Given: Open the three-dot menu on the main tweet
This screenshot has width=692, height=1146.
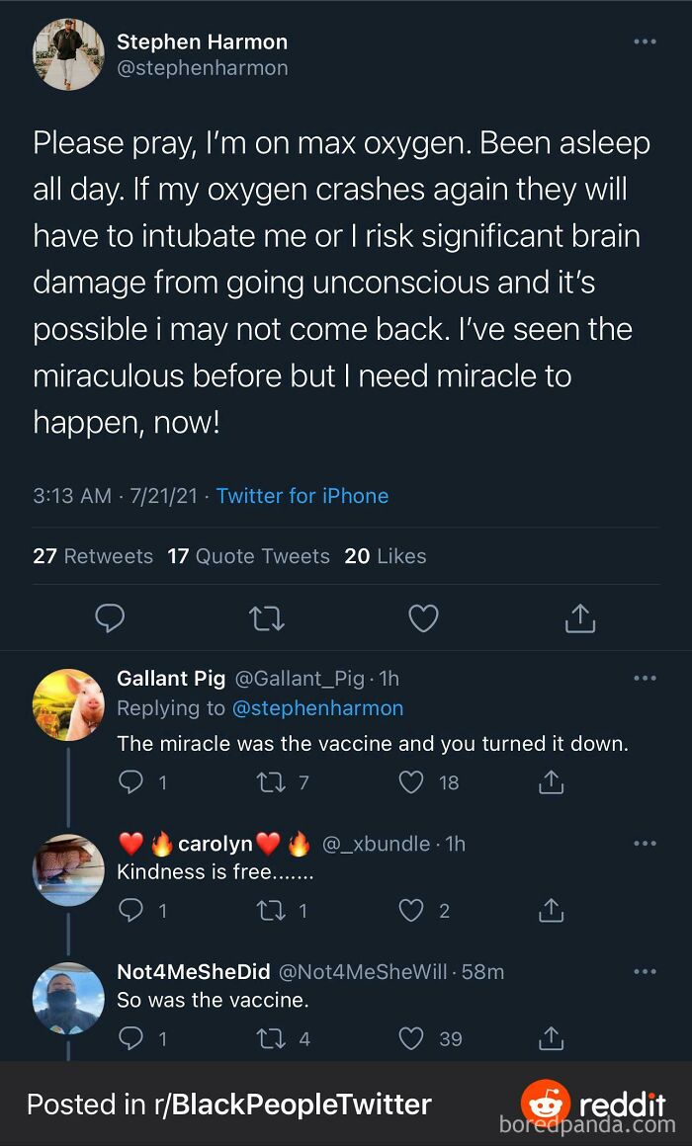Looking at the screenshot, I should [646, 41].
